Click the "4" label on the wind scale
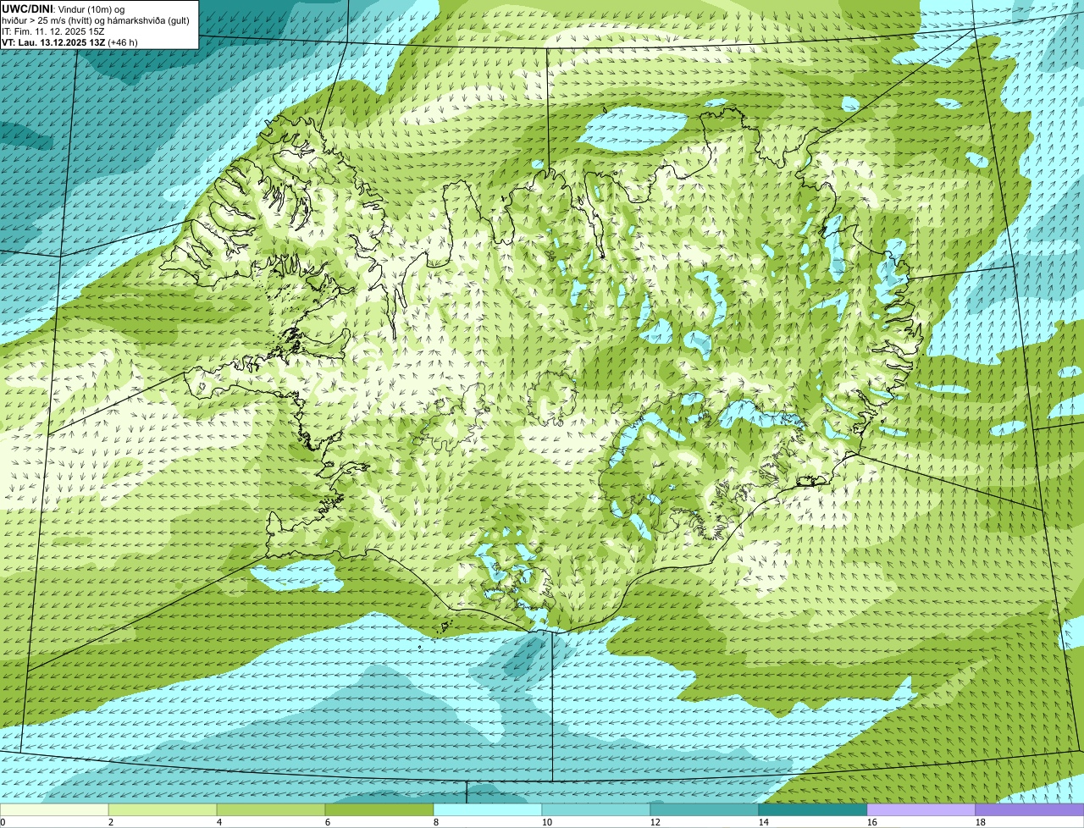 219,822
